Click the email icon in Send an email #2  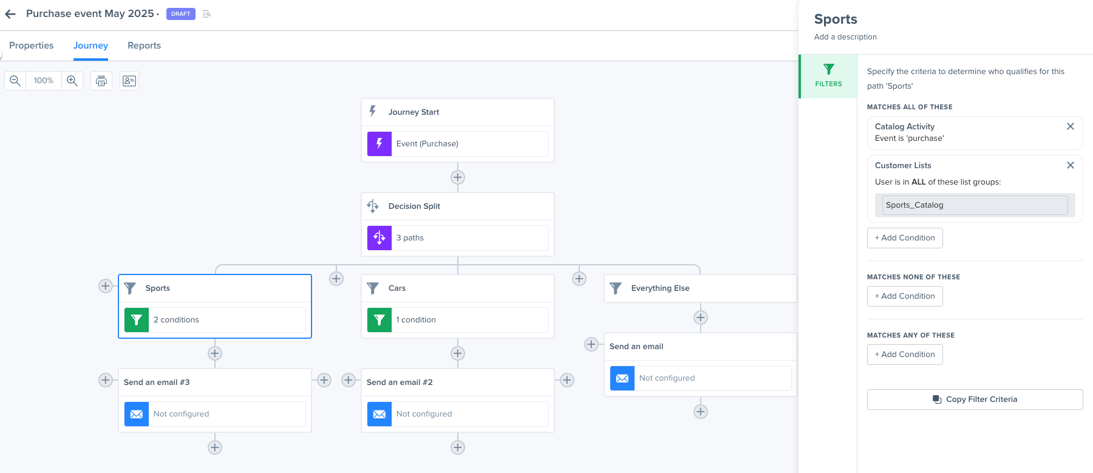[x=380, y=414]
